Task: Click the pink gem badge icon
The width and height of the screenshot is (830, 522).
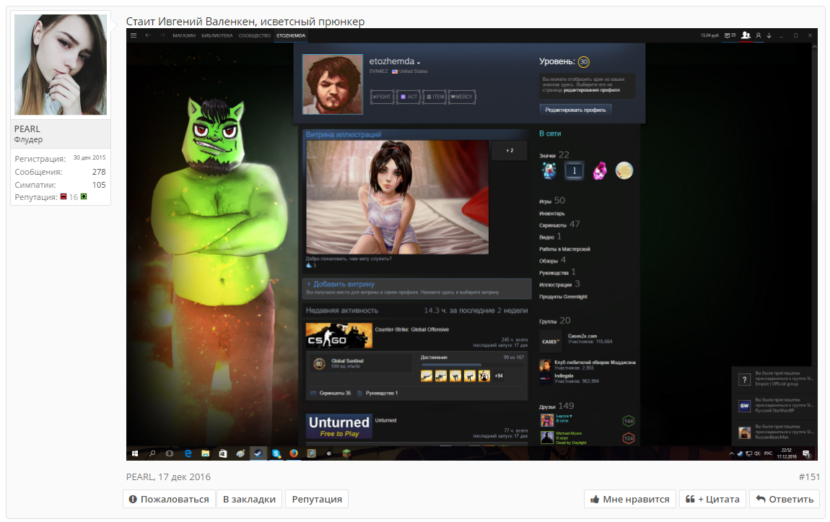Action: tap(599, 170)
